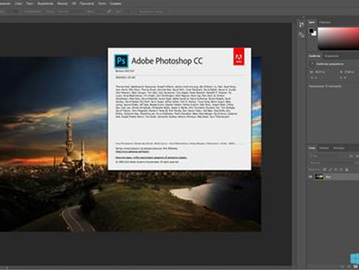Click the width (Ш) value in Properties

point(320,72)
